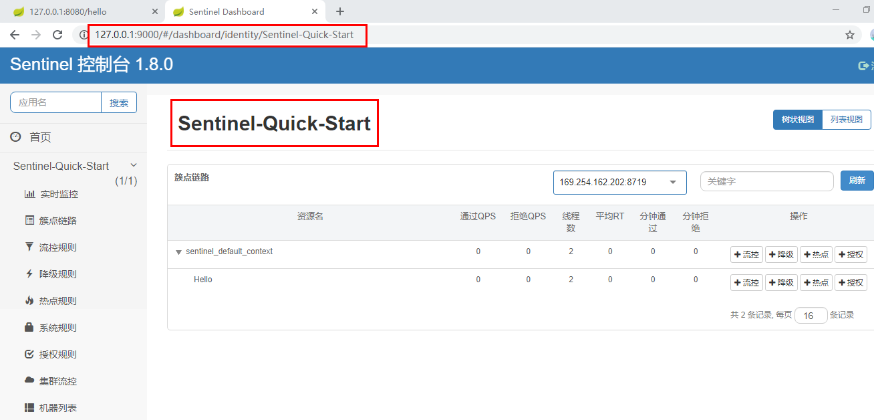Select Sentinel-Quick-Start in the sidebar

[x=61, y=166]
